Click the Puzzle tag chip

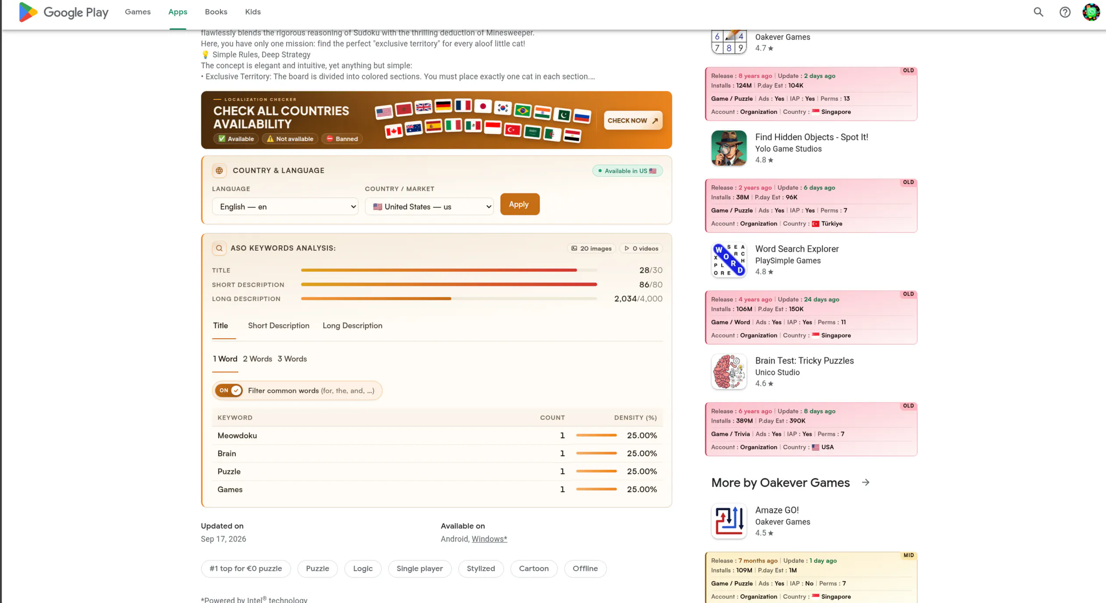(318, 569)
